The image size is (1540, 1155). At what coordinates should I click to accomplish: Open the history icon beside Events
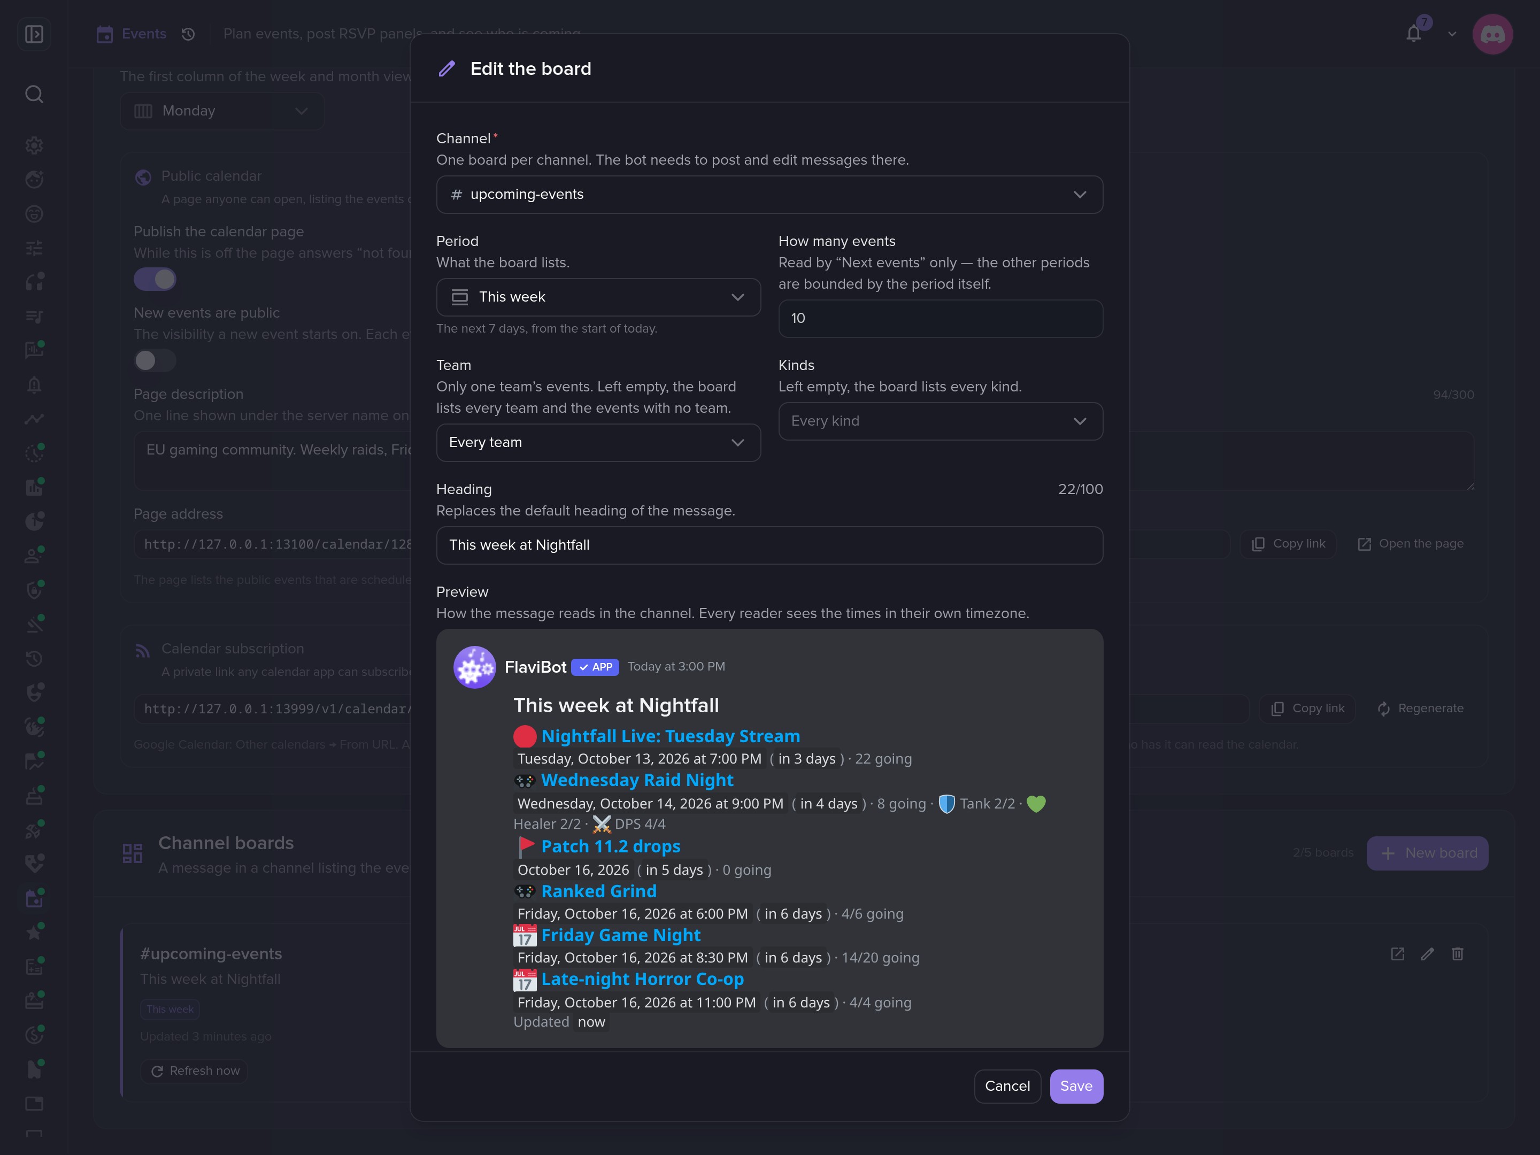tap(188, 34)
